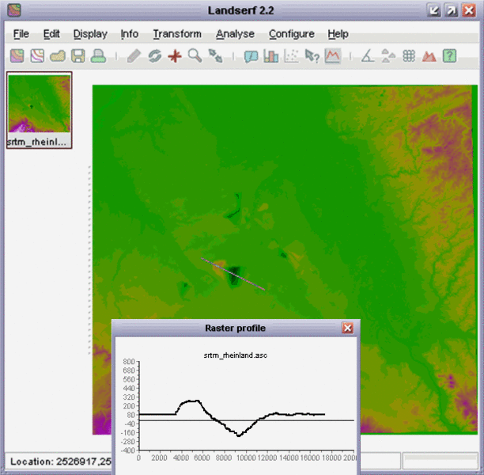The height and width of the screenshot is (475, 484).
Task: Click the open folder toolbar icon
Action: tap(58, 56)
